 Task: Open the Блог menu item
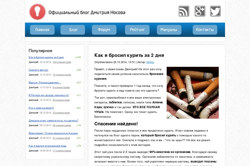(72, 30)
